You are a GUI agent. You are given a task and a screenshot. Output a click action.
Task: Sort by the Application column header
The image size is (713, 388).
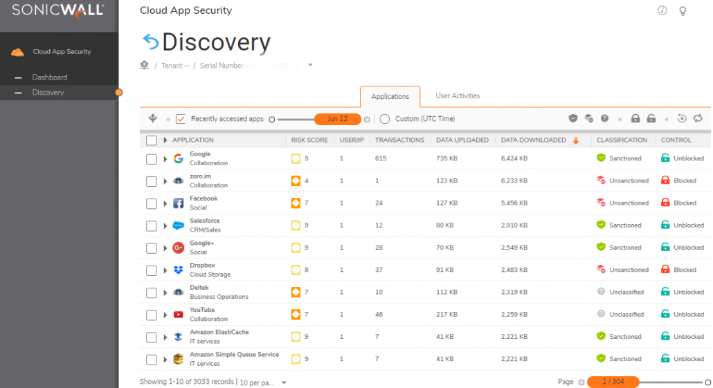click(x=193, y=140)
